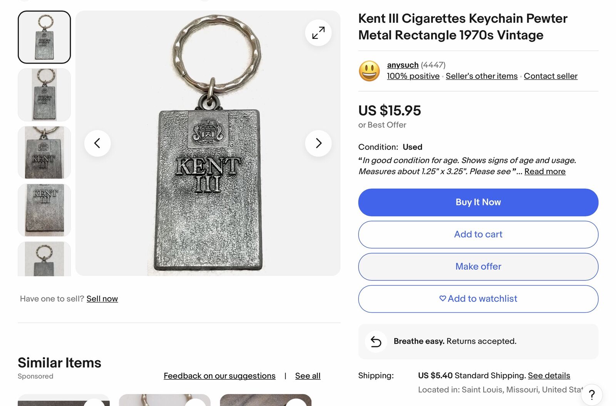Click the Make offer button
The image size is (616, 406).
pyautogui.click(x=478, y=267)
